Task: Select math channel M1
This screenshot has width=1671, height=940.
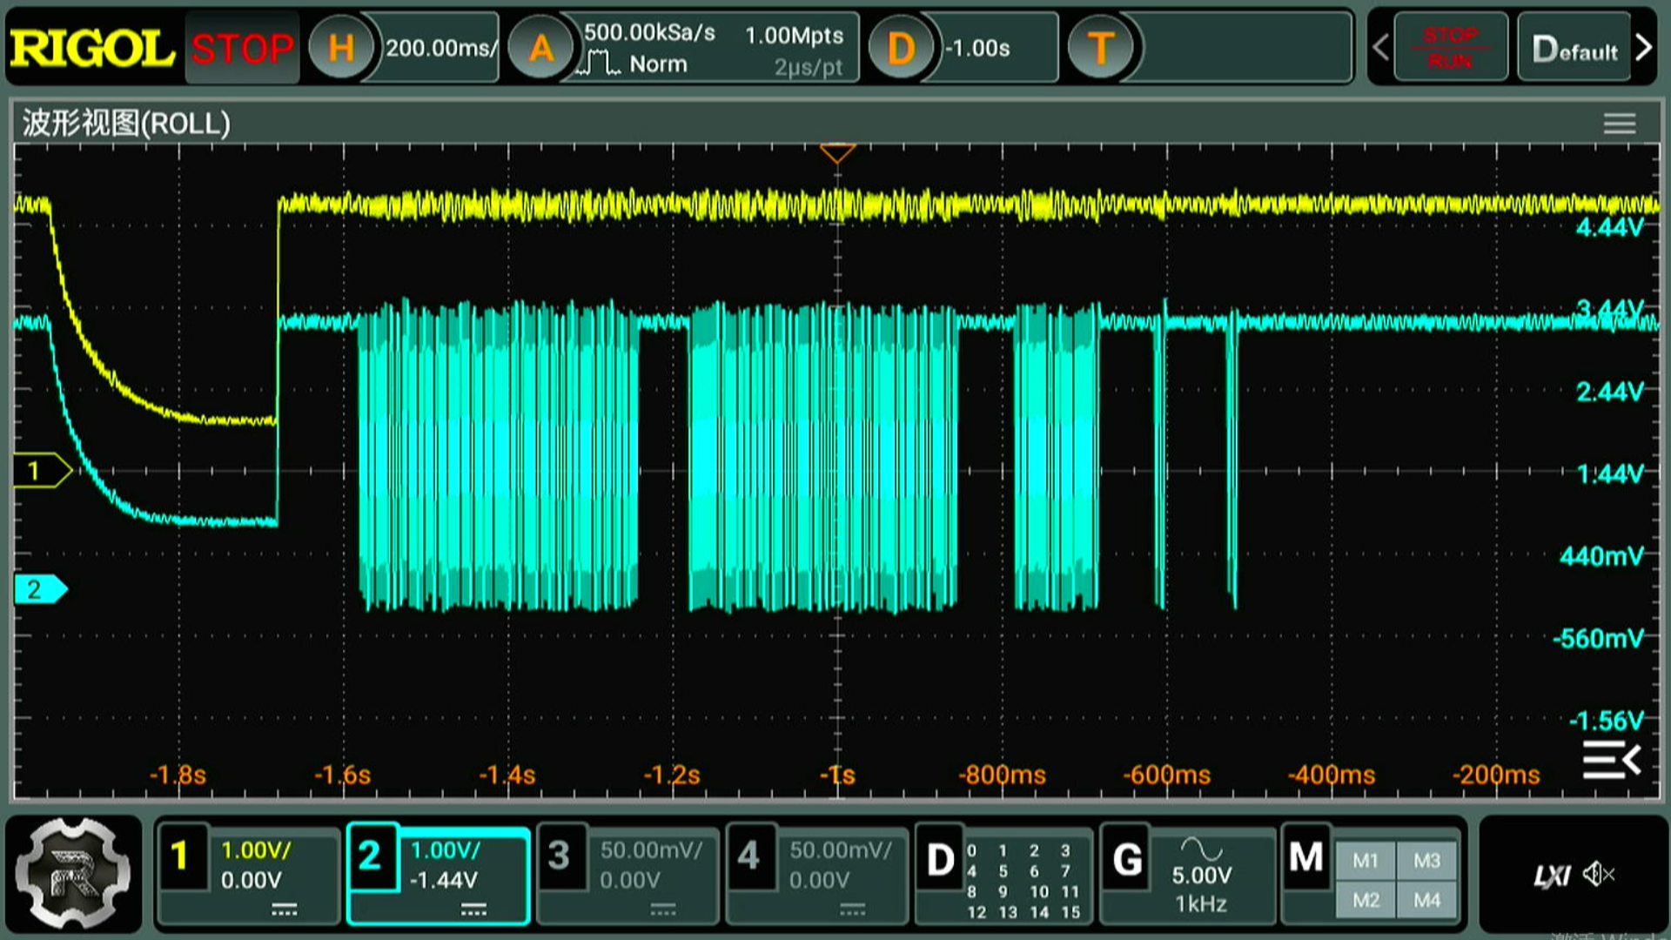Action: [x=1366, y=861]
